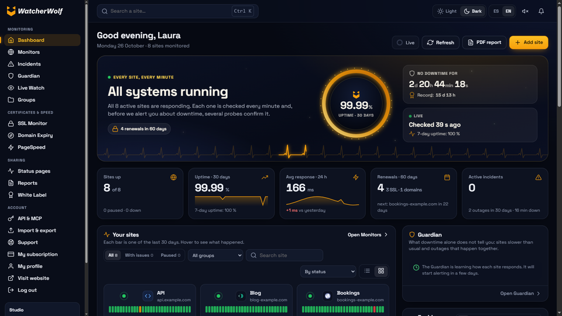Click the Bookings 30-day uptime bars

[343, 309]
